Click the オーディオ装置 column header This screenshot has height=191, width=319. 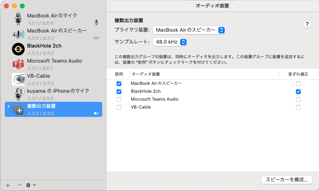(x=146, y=74)
